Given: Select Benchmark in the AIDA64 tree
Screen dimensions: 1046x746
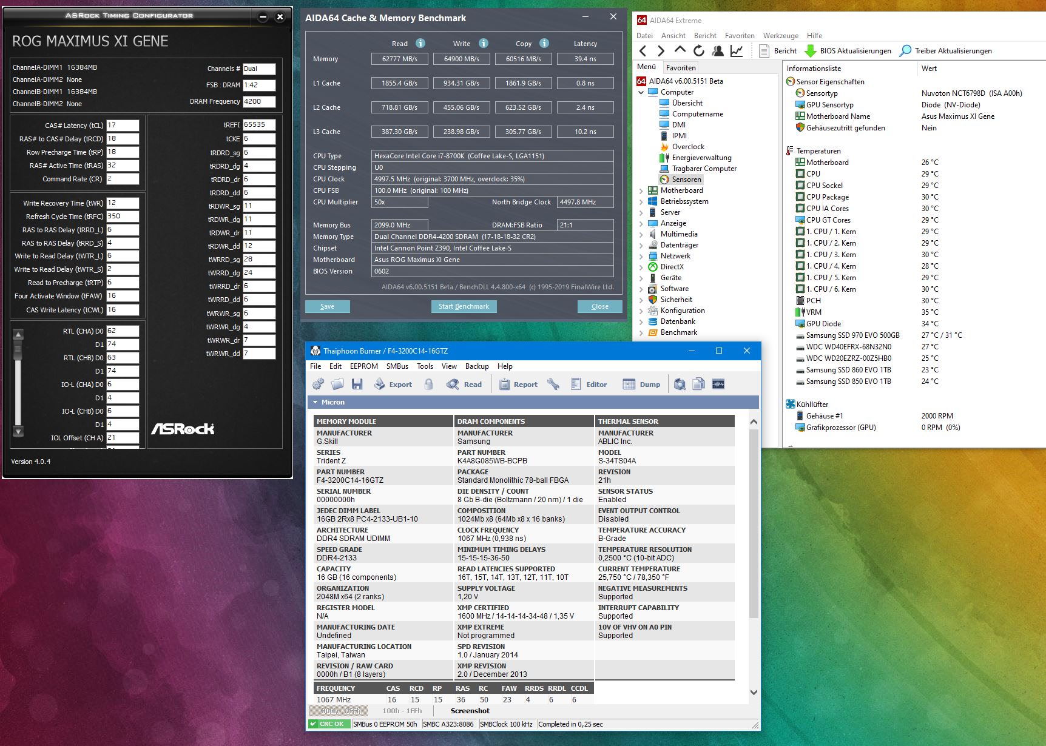Looking at the screenshot, I should coord(678,332).
